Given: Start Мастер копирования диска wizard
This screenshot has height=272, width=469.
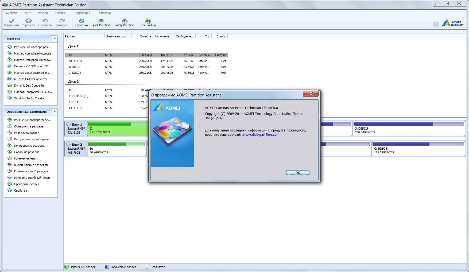Looking at the screenshot, I should pyautogui.click(x=29, y=53).
